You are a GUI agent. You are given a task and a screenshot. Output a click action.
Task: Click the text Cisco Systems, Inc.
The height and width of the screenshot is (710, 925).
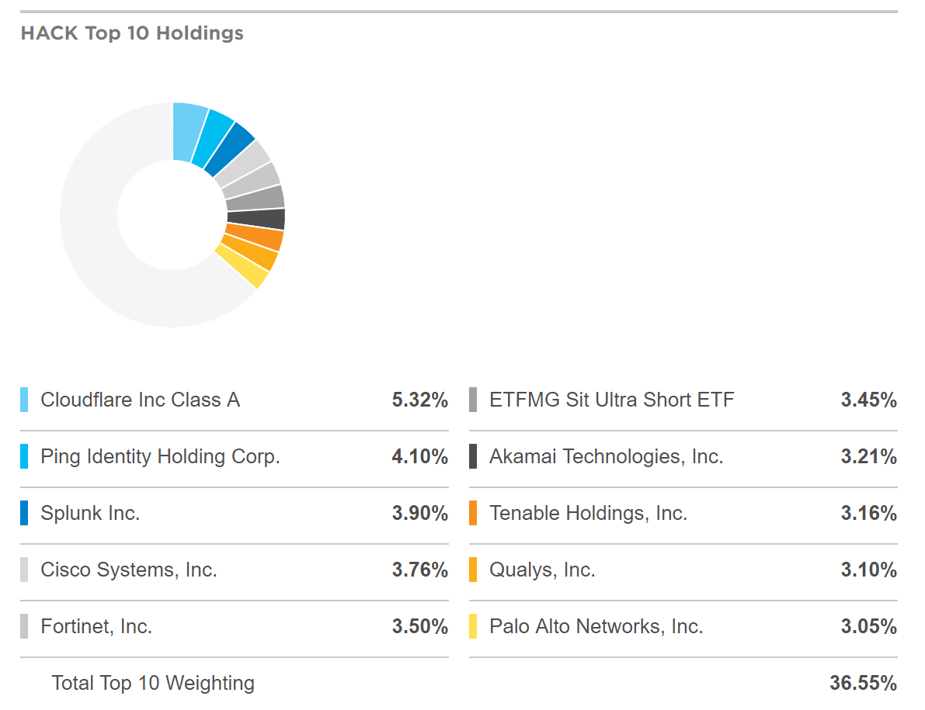coord(129,570)
